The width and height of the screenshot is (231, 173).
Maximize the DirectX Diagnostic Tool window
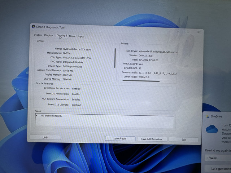(188, 32)
